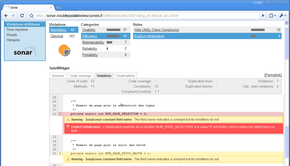This screenshot has width=290, height=166.
Task: Open Time machine in sidebar
Action: (17, 30)
